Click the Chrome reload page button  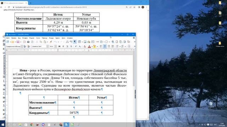coord(9,7)
